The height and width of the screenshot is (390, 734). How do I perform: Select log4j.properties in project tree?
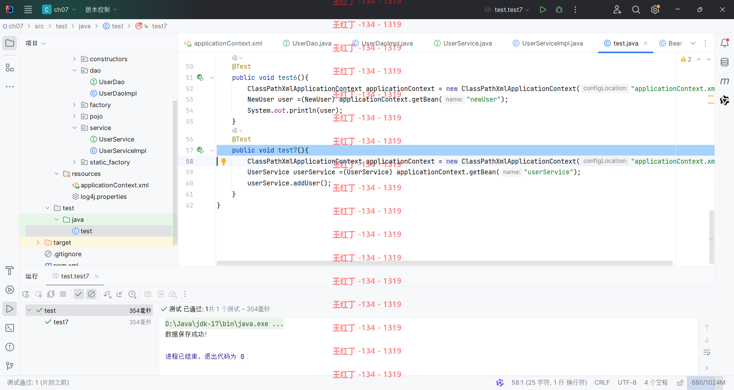click(99, 197)
